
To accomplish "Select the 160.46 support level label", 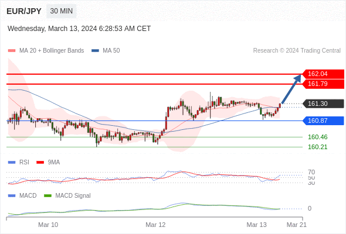I will click(x=317, y=137).
